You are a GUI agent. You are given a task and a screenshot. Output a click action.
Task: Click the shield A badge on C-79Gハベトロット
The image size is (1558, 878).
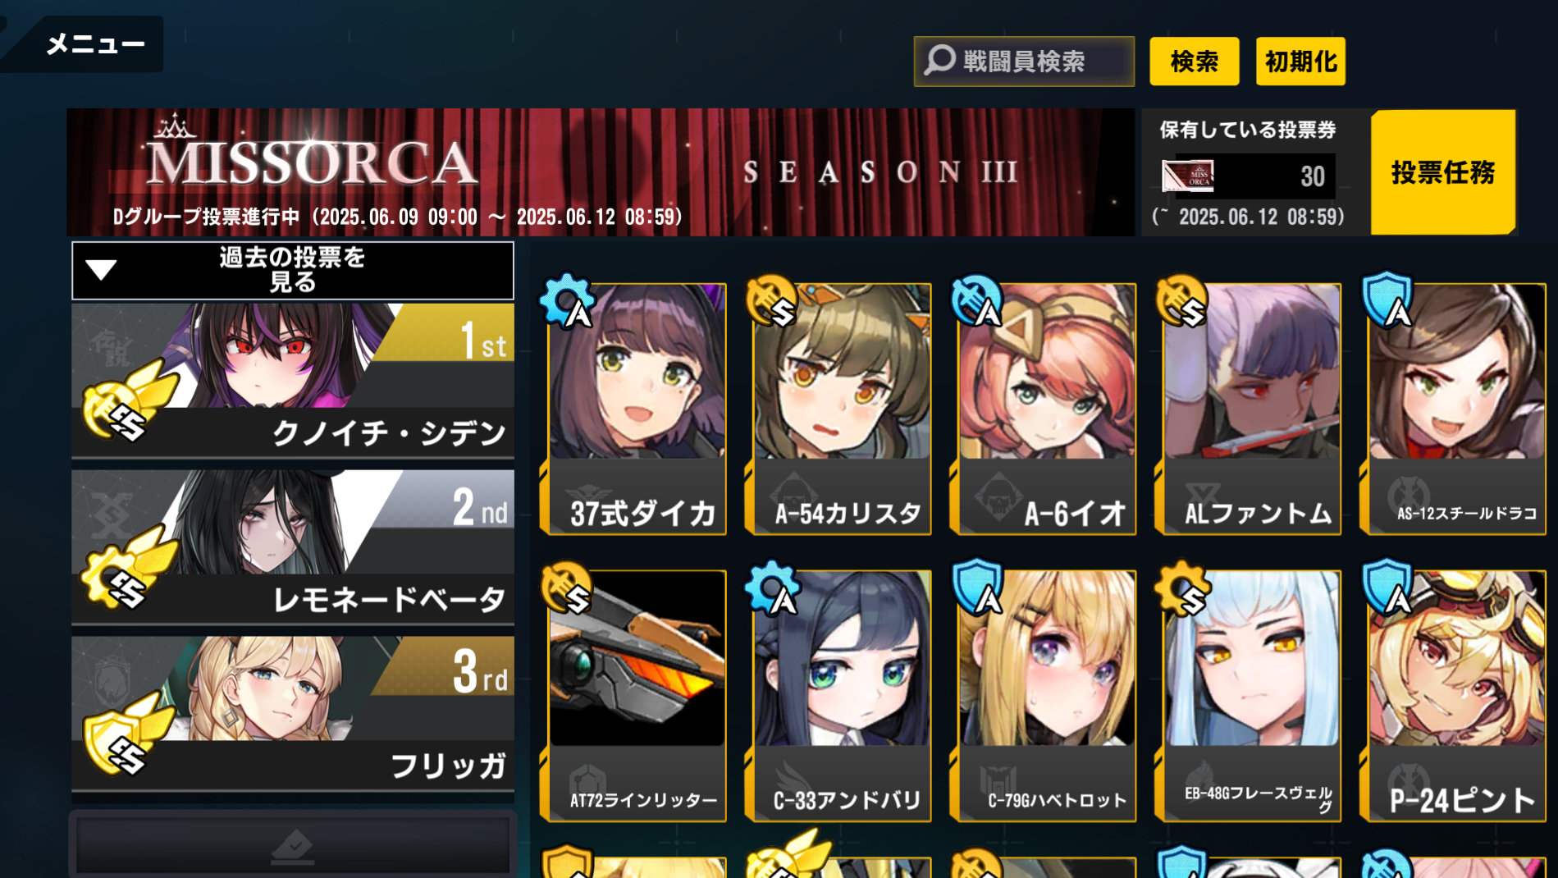click(x=978, y=588)
